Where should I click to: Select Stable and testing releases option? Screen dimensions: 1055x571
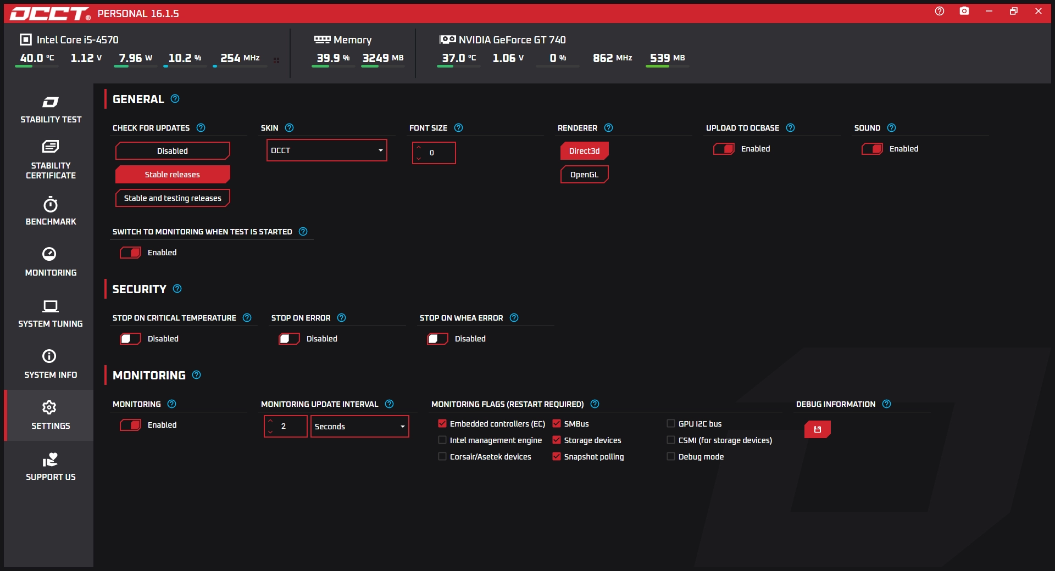click(x=173, y=198)
